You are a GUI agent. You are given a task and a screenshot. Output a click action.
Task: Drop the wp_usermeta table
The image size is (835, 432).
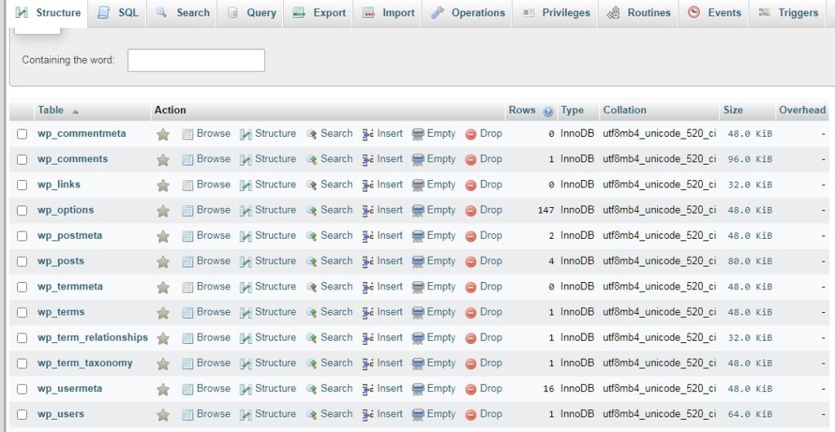point(484,389)
